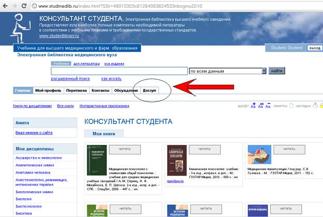Select 'доп.литература' search category link

point(87,64)
